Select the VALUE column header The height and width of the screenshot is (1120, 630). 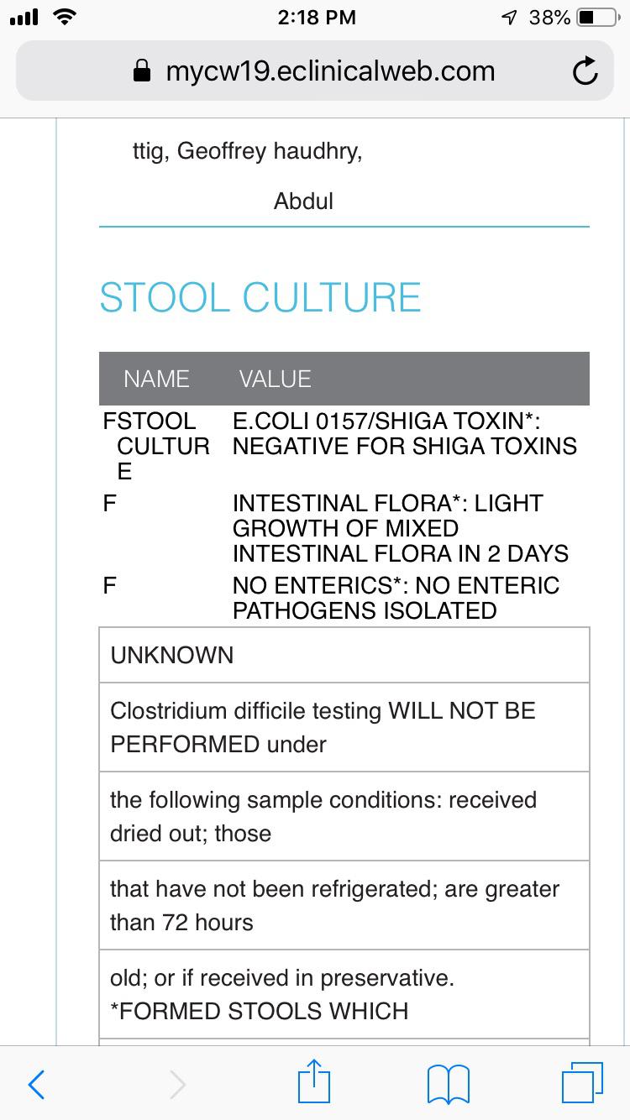(x=275, y=379)
